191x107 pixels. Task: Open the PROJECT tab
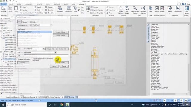pos(4,4)
